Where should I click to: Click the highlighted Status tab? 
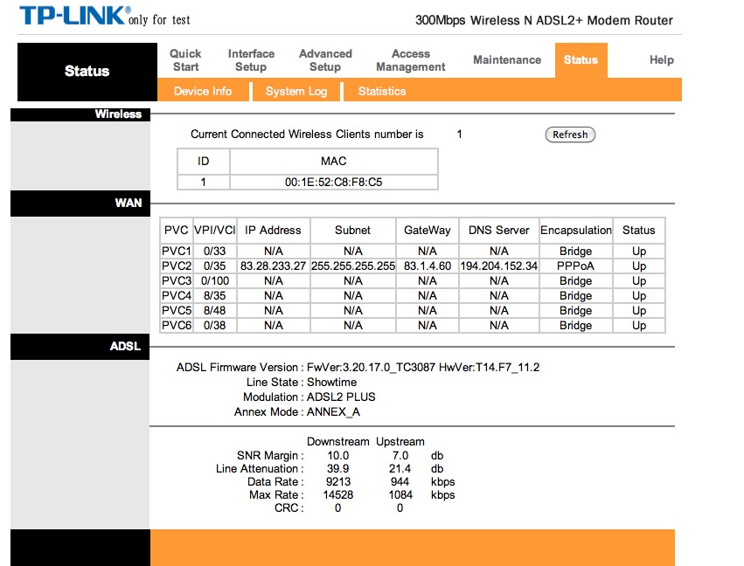coord(581,60)
